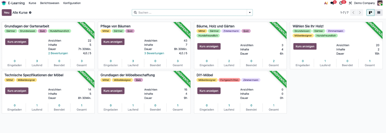Open the gear settings beside Alle Kurse
This screenshot has width=386, height=133.
click(x=30, y=12)
